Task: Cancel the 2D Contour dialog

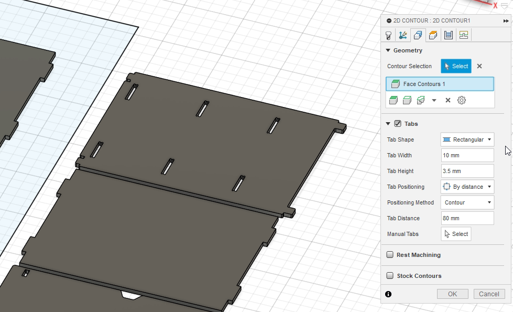Action: pyautogui.click(x=489, y=294)
